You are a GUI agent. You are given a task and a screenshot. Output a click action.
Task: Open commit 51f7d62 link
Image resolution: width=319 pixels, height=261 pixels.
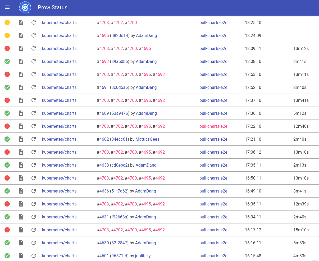pyautogui.click(x=120, y=191)
